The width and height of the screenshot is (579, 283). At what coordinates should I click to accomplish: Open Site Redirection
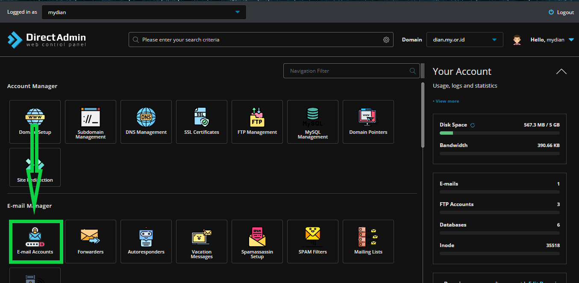tap(35, 168)
